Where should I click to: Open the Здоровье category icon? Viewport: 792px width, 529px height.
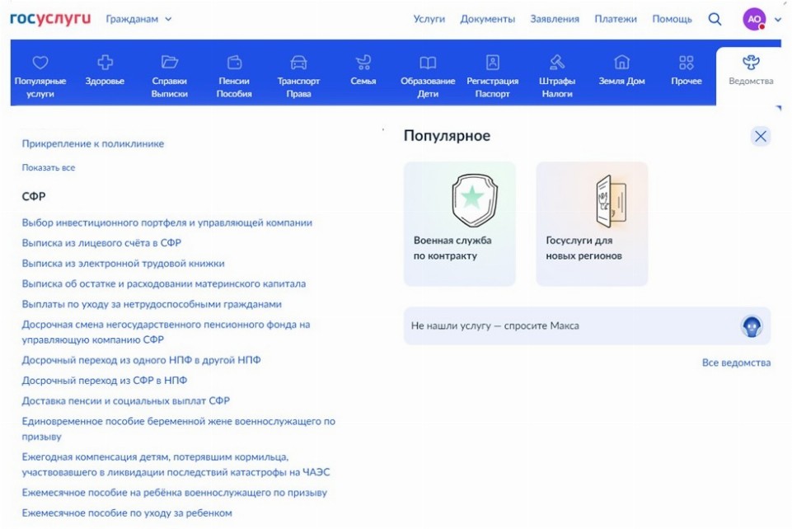(105, 63)
